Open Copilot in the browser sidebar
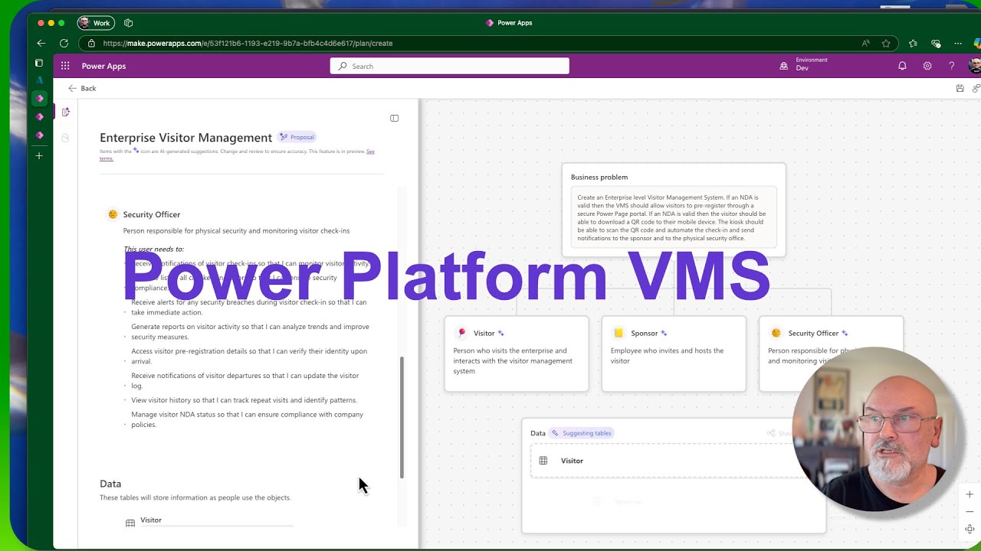981x551 pixels. [x=976, y=44]
